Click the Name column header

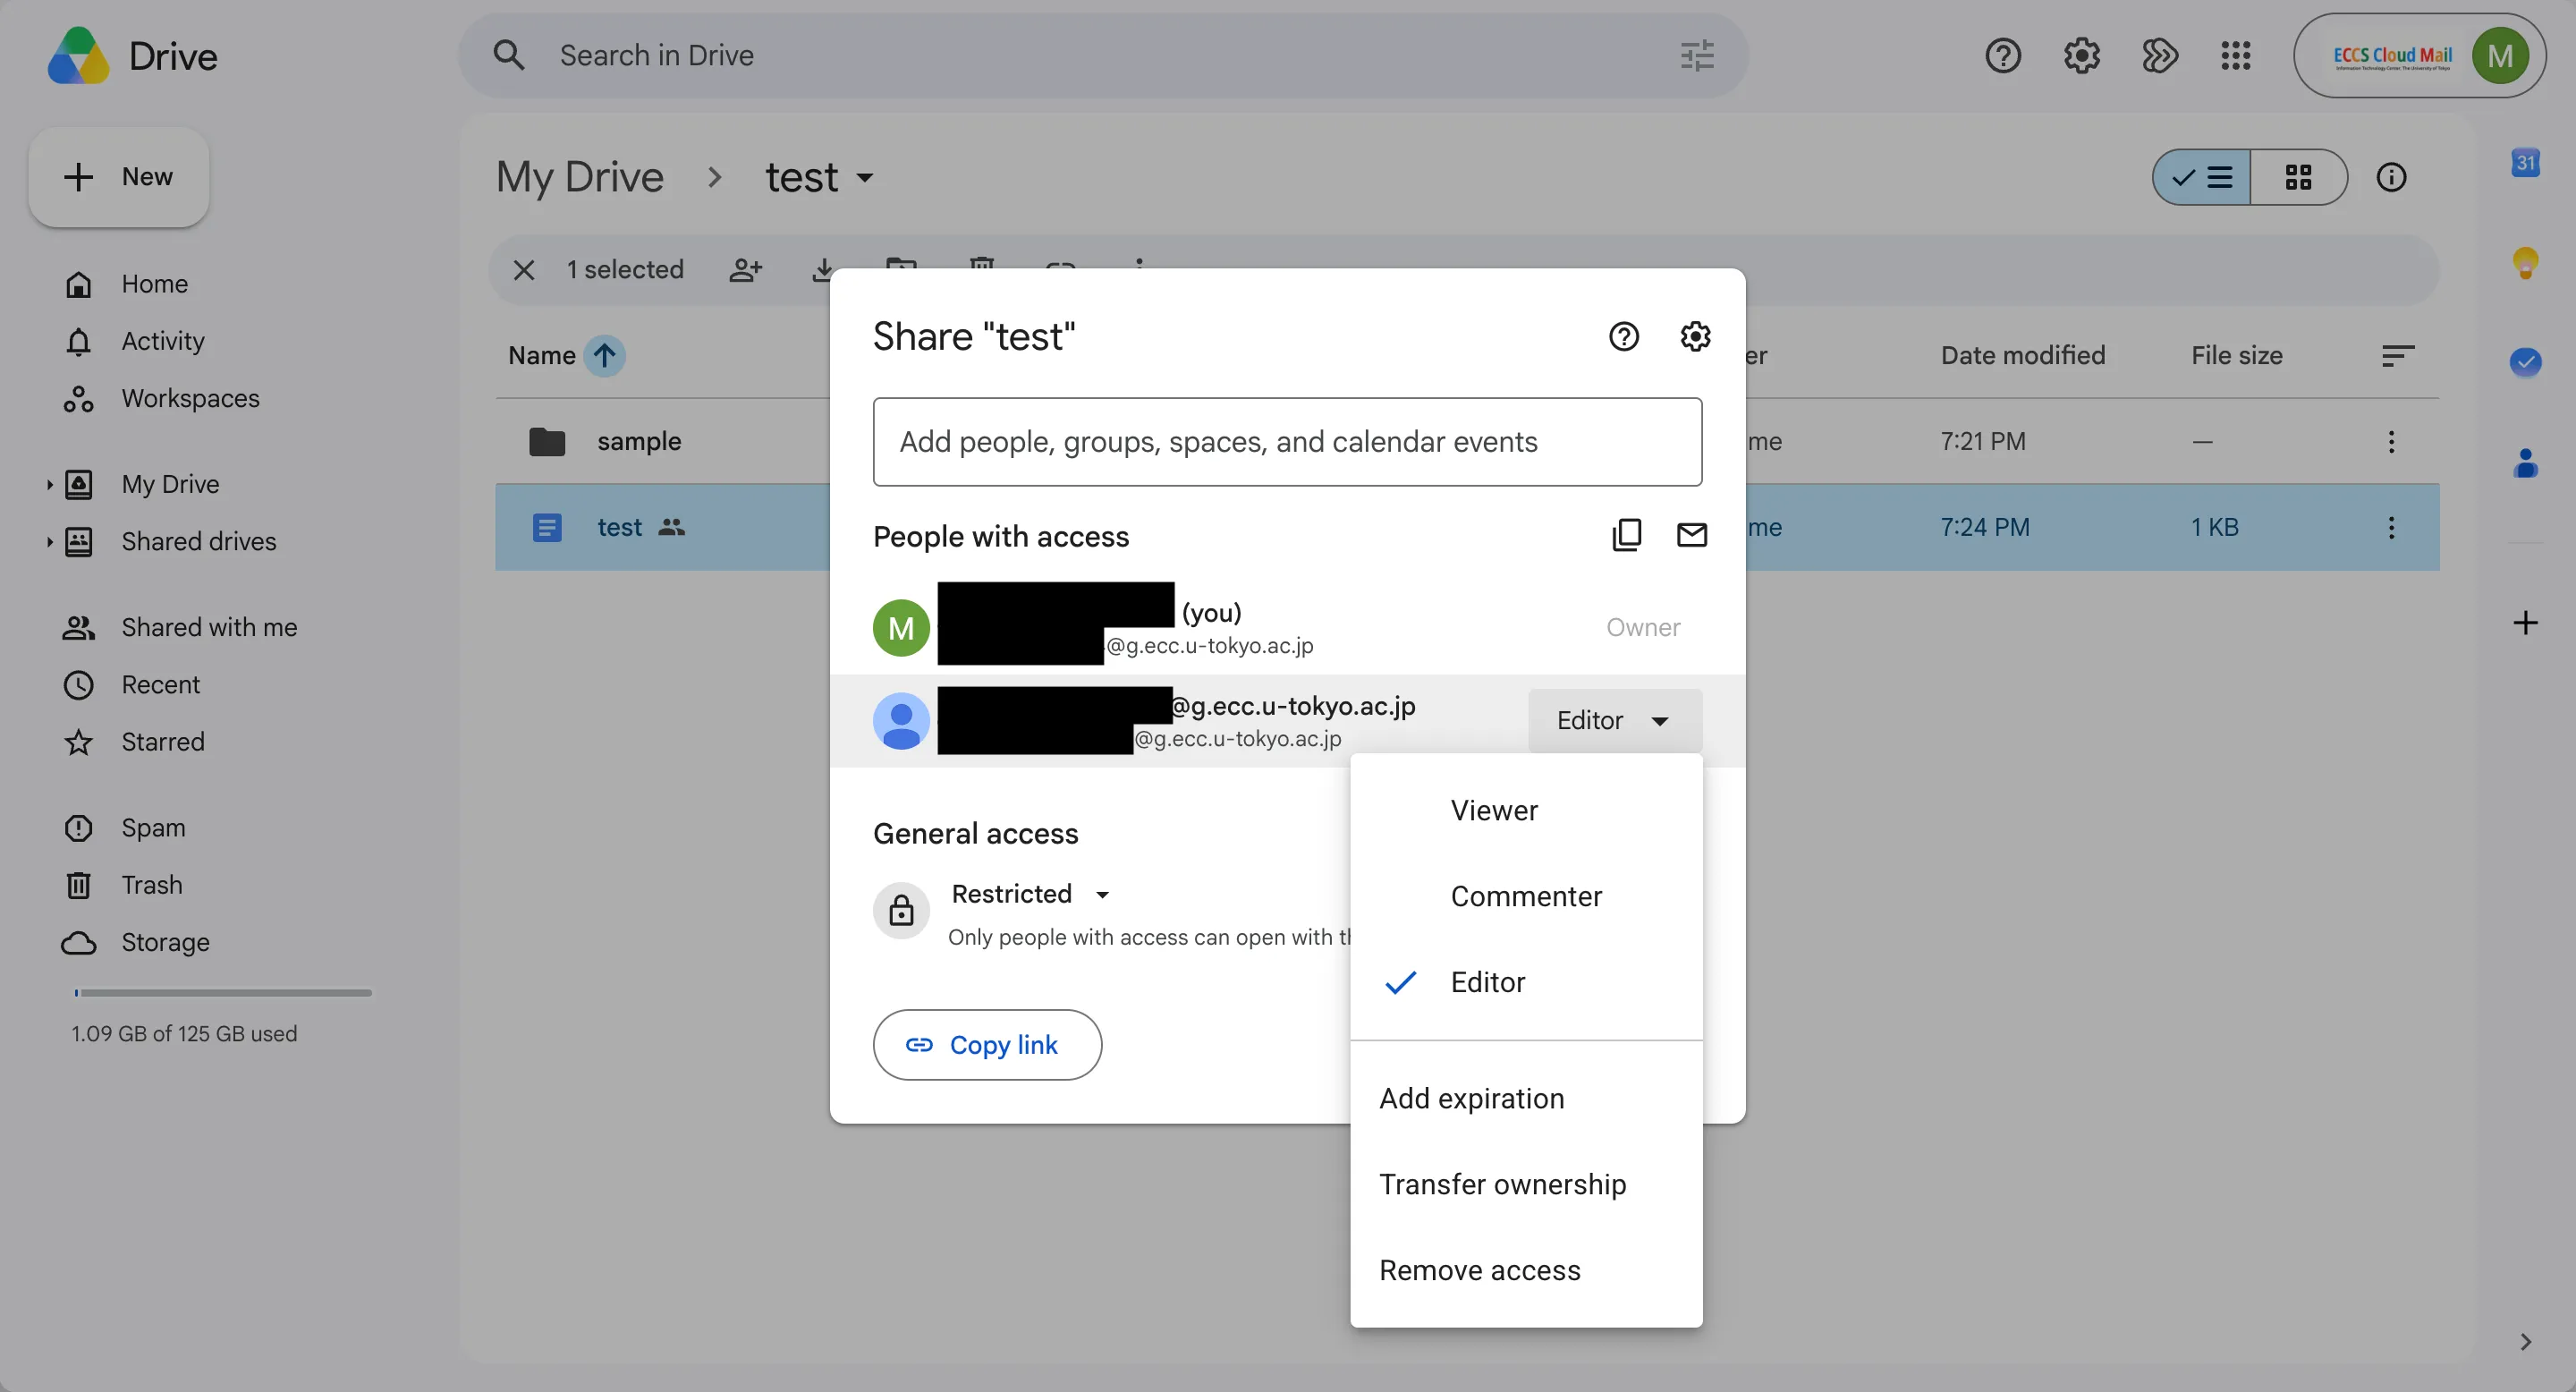pos(541,355)
